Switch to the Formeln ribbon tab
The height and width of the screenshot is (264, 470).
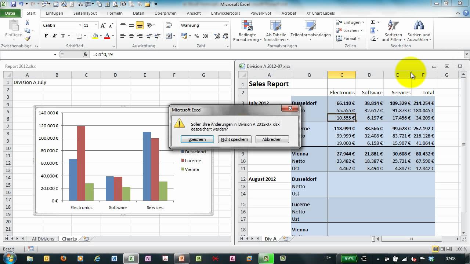[115, 13]
